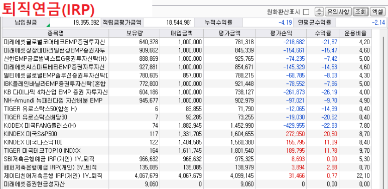Click the 수익률 value 2.88

point(332,167)
